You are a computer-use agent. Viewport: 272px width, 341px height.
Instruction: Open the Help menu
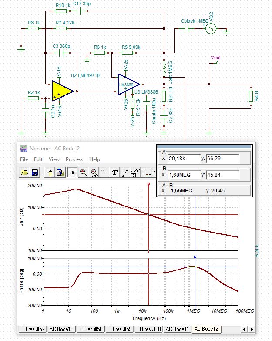point(94,159)
